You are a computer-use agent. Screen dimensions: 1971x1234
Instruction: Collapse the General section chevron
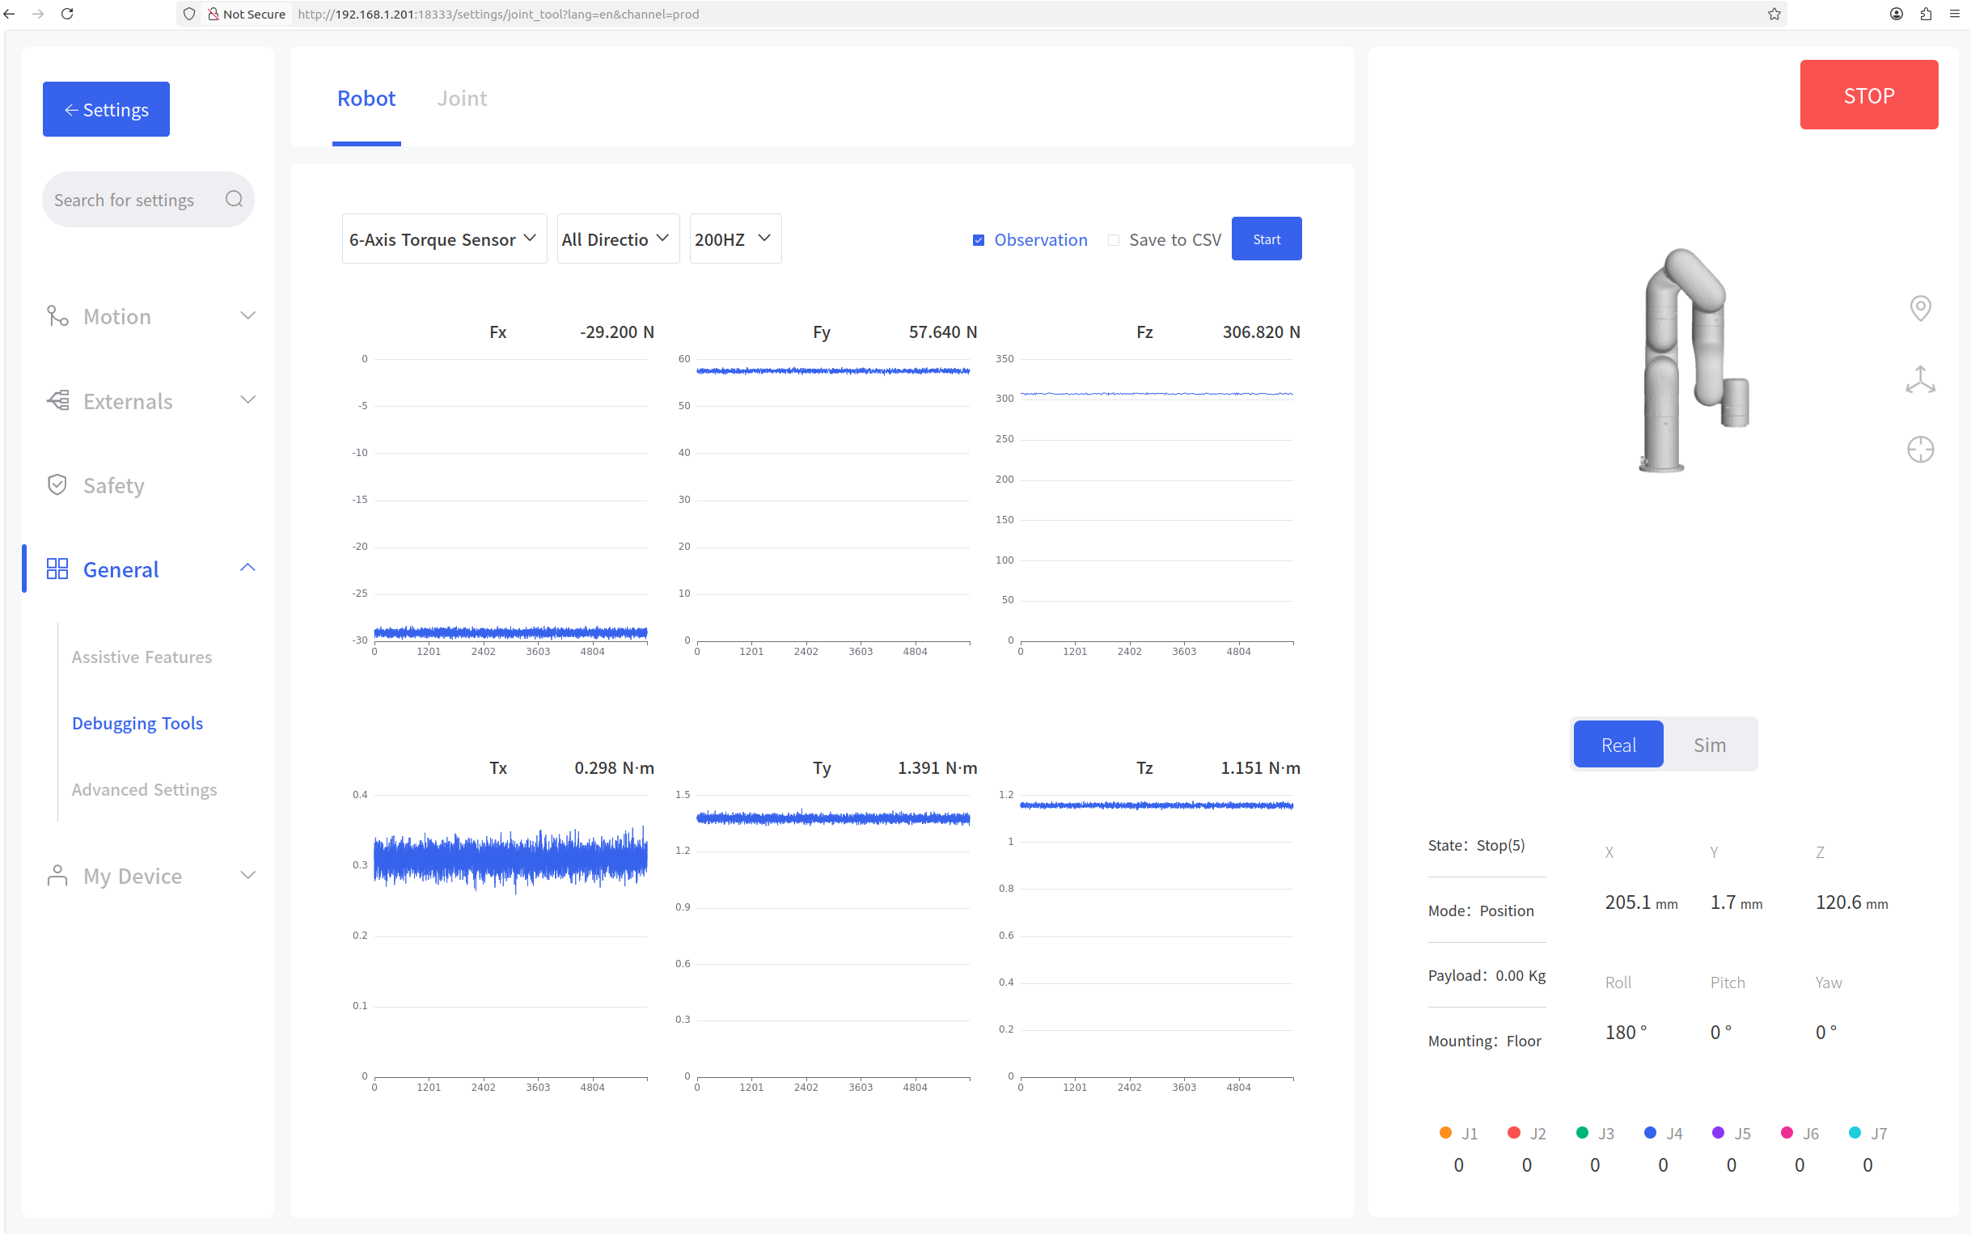pos(248,568)
